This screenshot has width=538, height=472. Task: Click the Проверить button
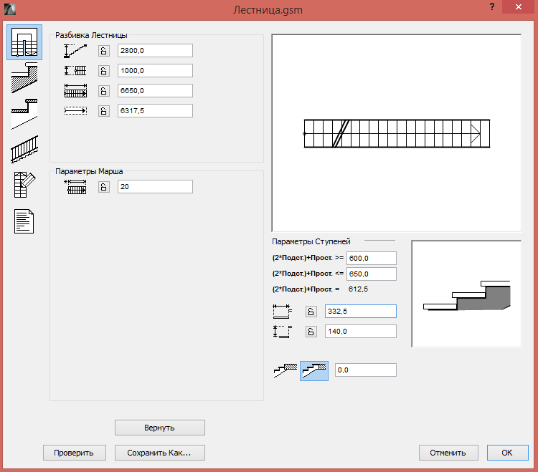coord(75,453)
